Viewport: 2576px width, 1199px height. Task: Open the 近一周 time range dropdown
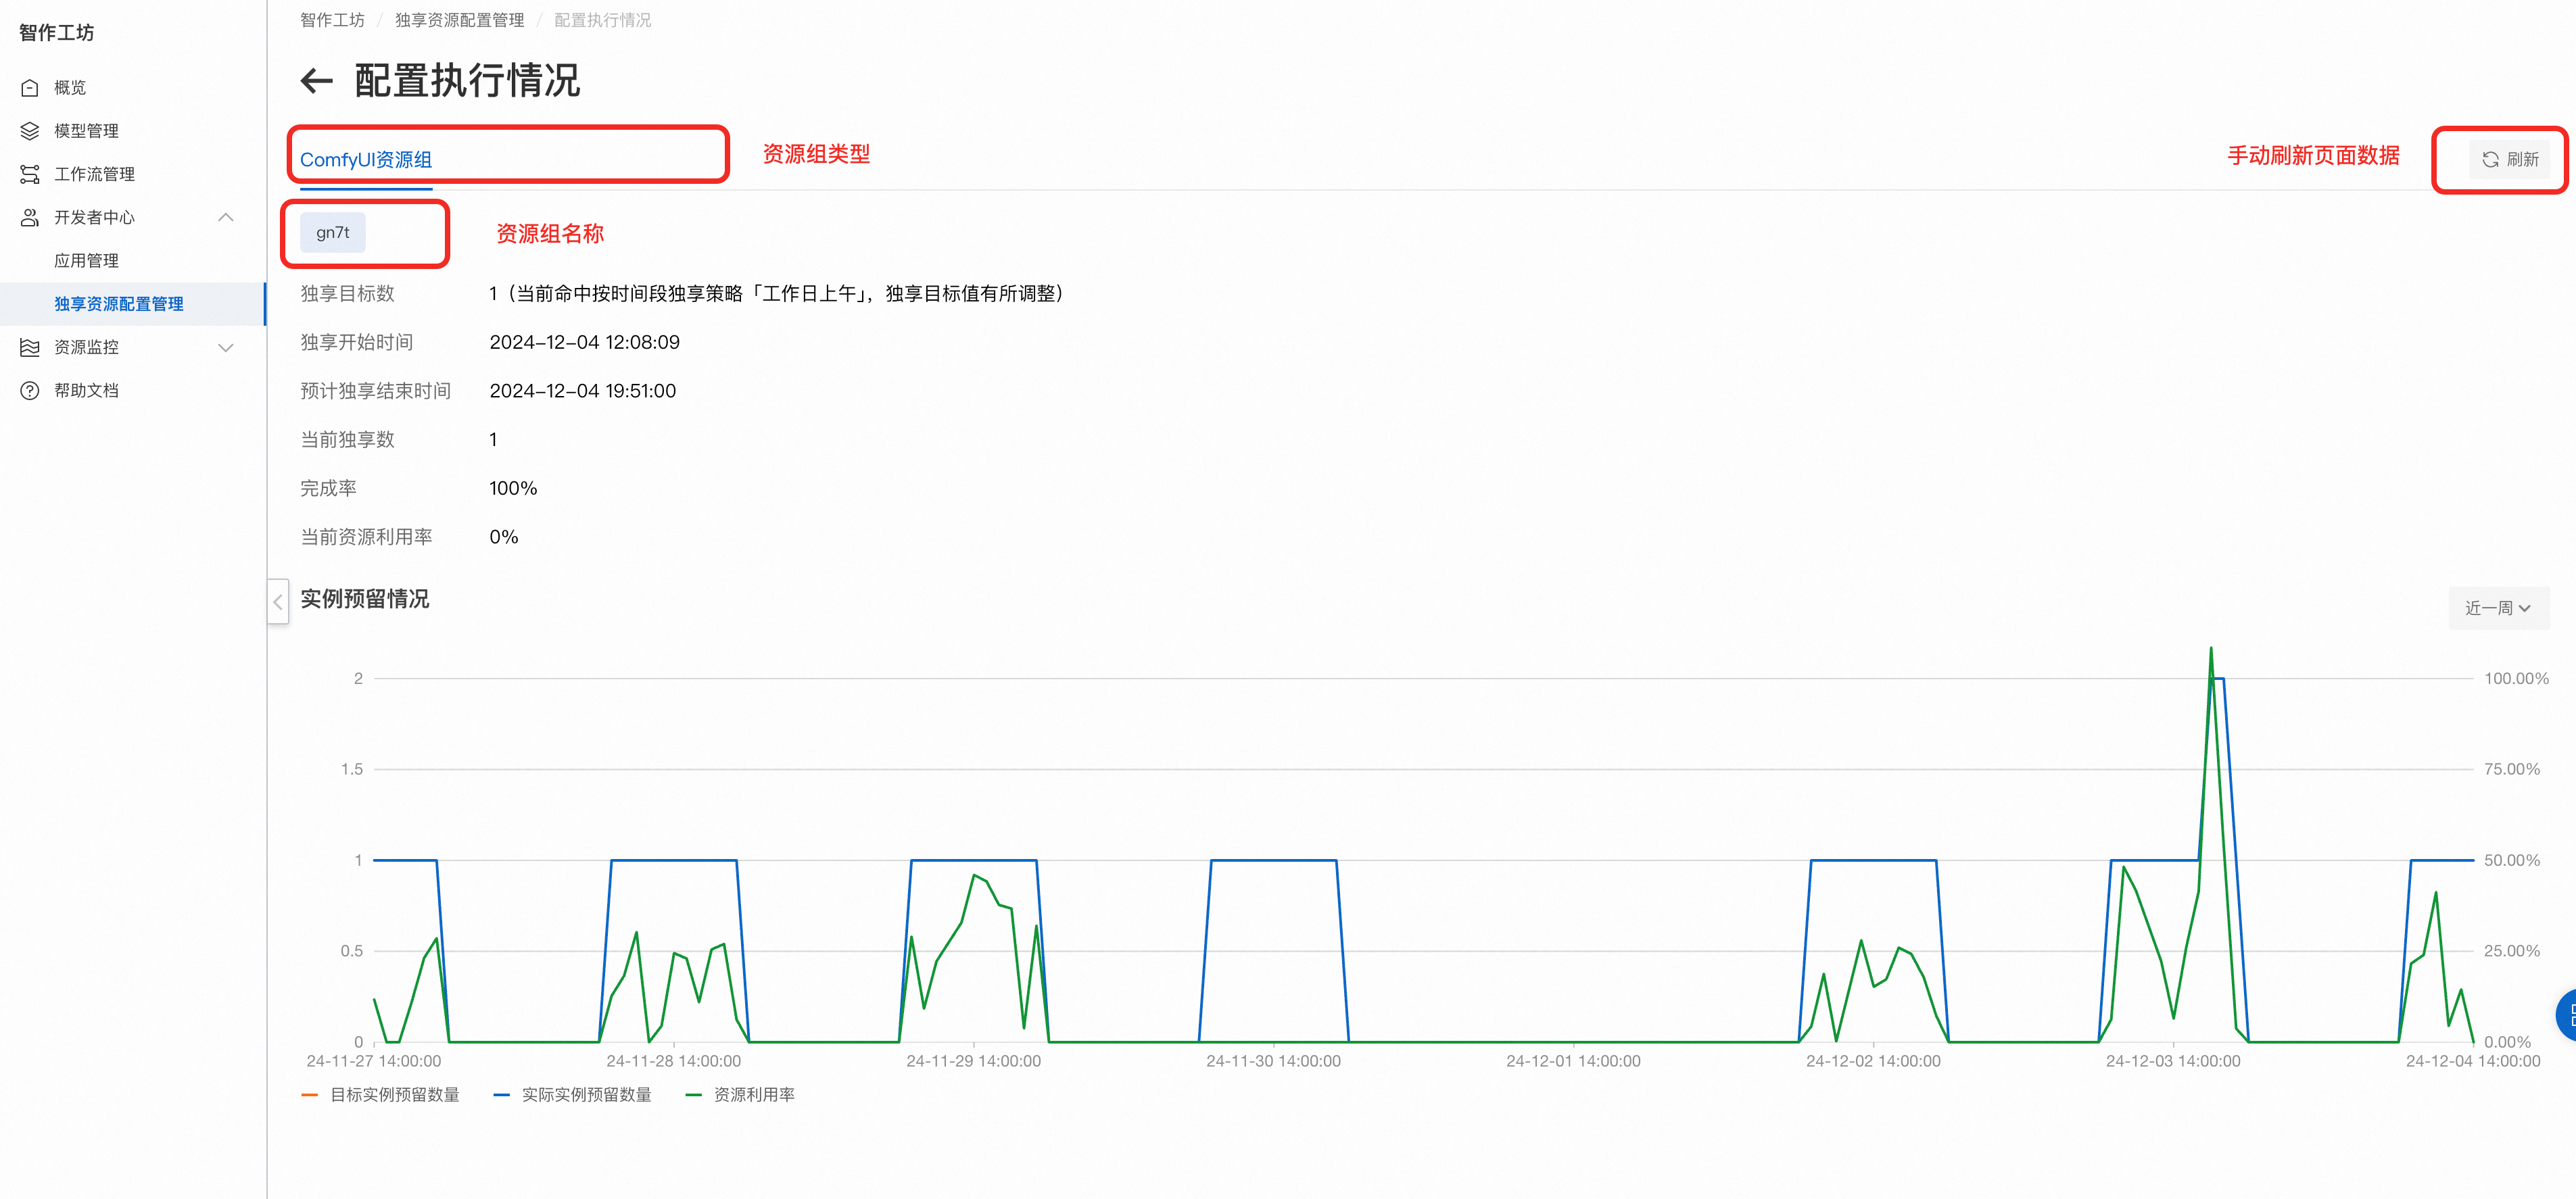pyautogui.click(x=2498, y=608)
